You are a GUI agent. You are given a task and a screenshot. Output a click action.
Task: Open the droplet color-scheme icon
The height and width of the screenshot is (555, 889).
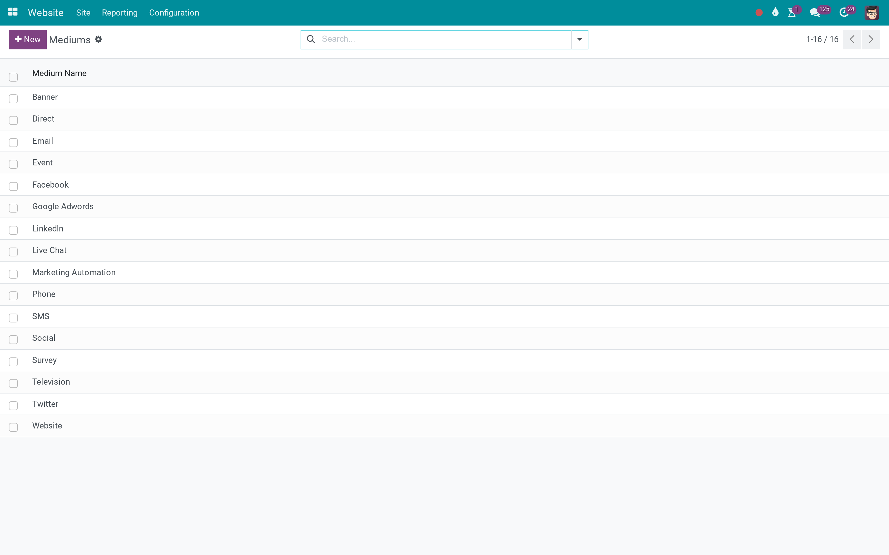pos(775,12)
